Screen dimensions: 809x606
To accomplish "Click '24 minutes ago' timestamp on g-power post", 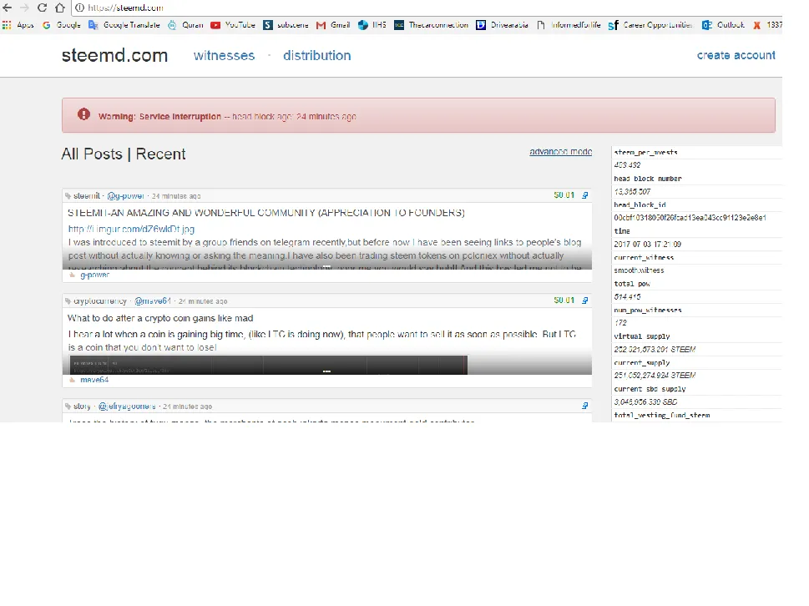I will click(x=176, y=196).
